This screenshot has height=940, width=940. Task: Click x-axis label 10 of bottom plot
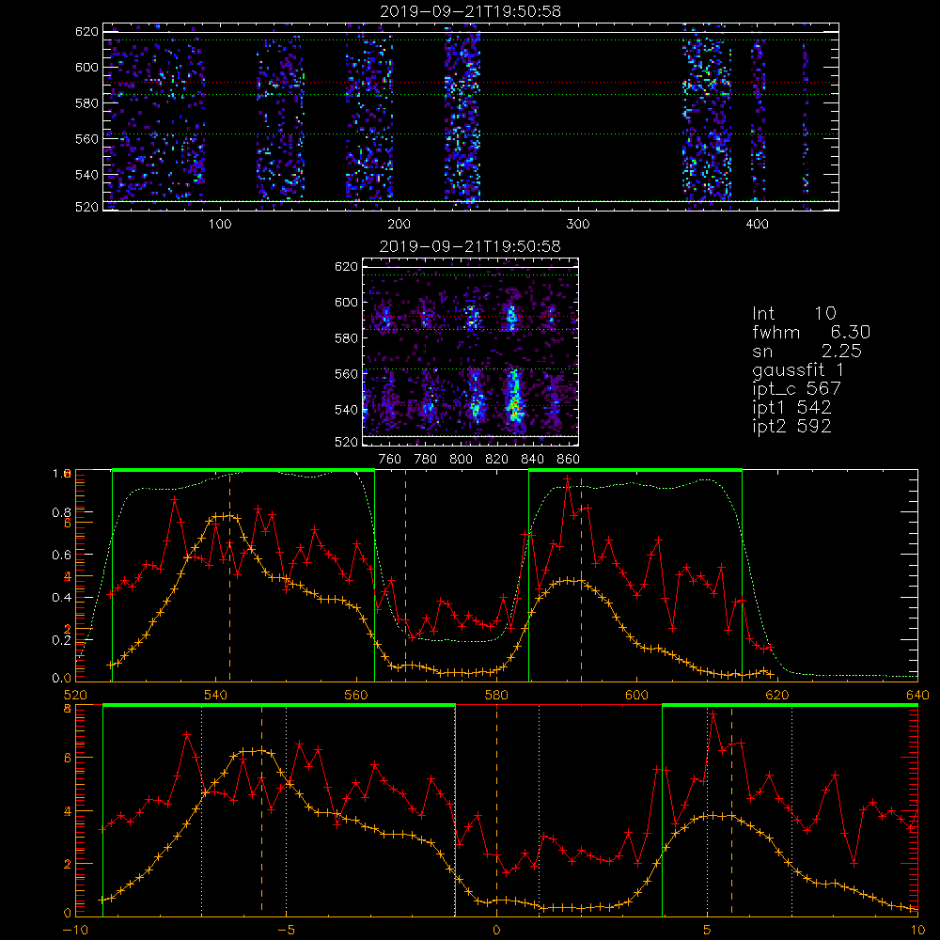(x=917, y=930)
